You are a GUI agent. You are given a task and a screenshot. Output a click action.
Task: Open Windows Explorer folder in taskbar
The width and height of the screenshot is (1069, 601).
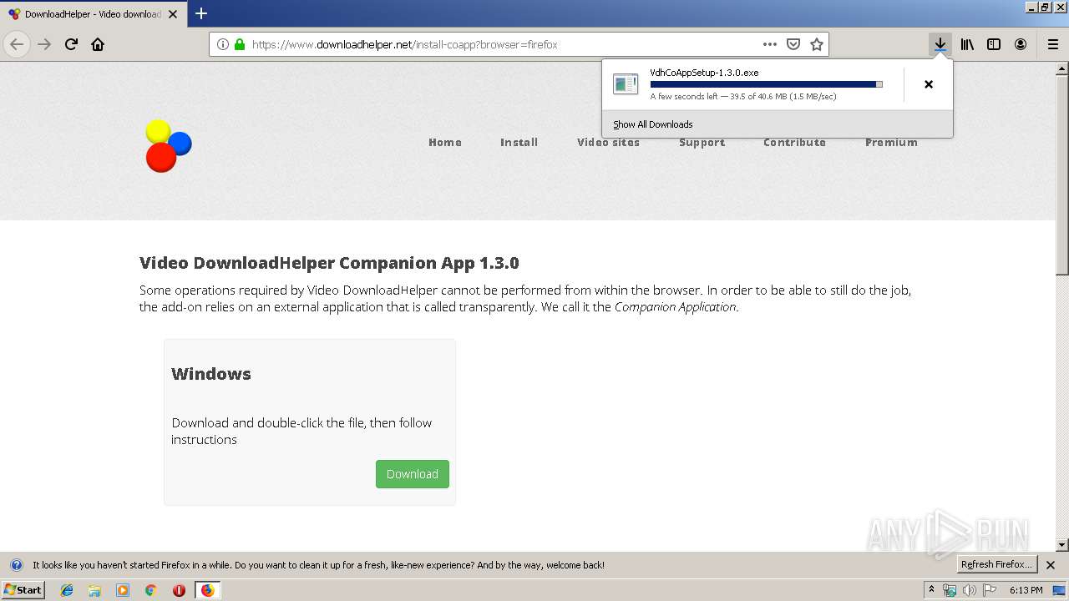click(94, 590)
